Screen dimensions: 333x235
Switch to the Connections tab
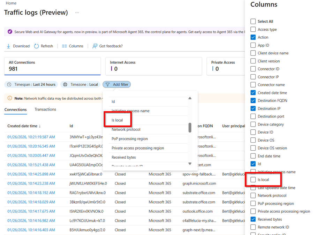coord(16,109)
